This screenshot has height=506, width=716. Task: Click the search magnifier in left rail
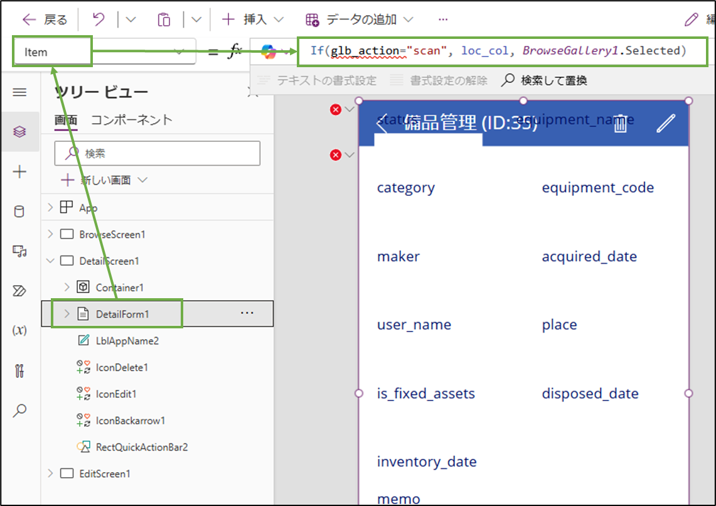click(x=19, y=411)
